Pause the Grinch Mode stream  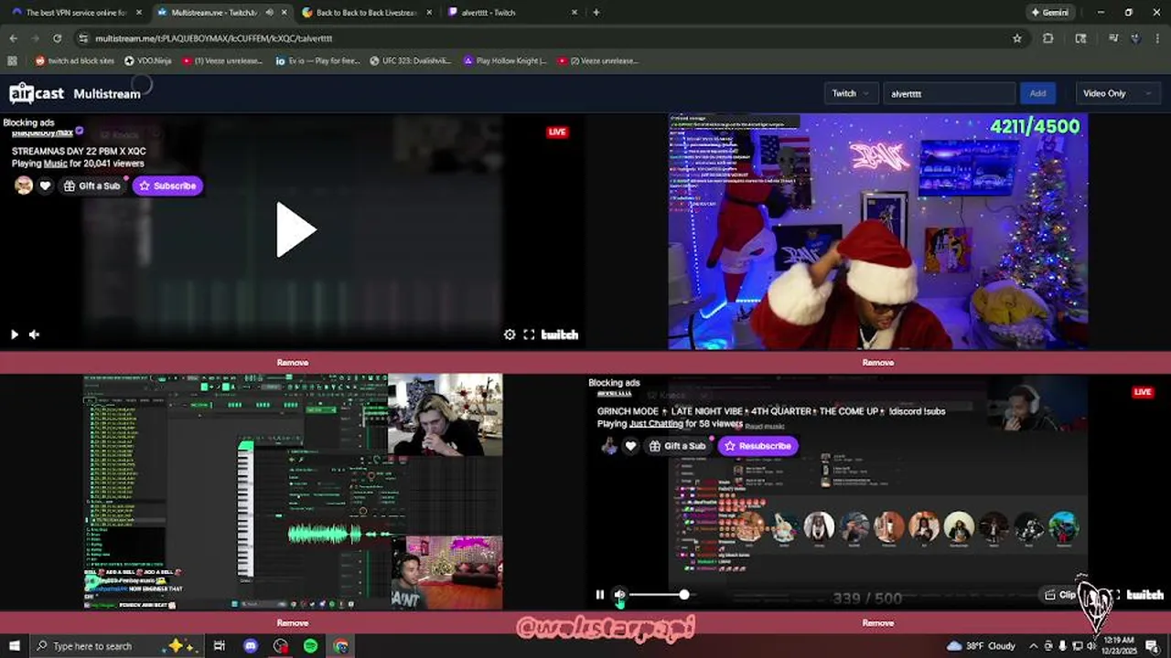(600, 595)
